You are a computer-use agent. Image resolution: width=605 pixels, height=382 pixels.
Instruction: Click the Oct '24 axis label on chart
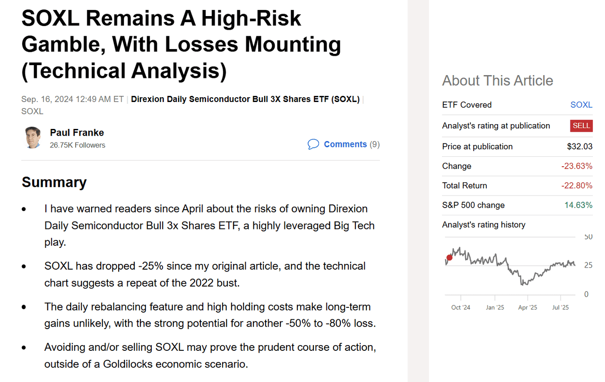(x=460, y=307)
